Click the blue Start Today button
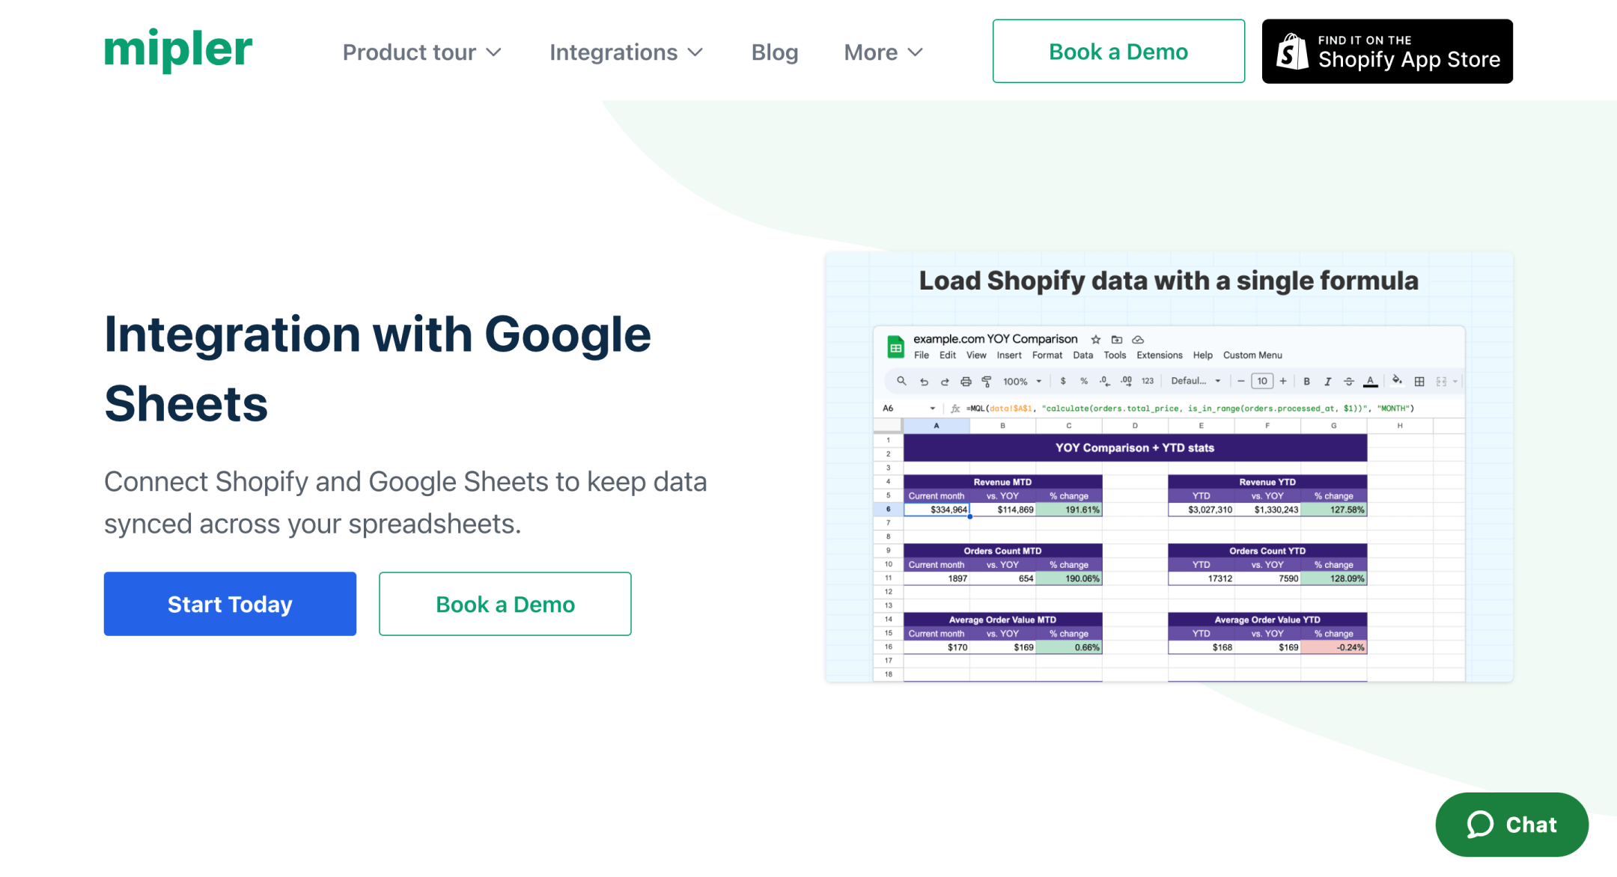1617x877 pixels. point(230,604)
